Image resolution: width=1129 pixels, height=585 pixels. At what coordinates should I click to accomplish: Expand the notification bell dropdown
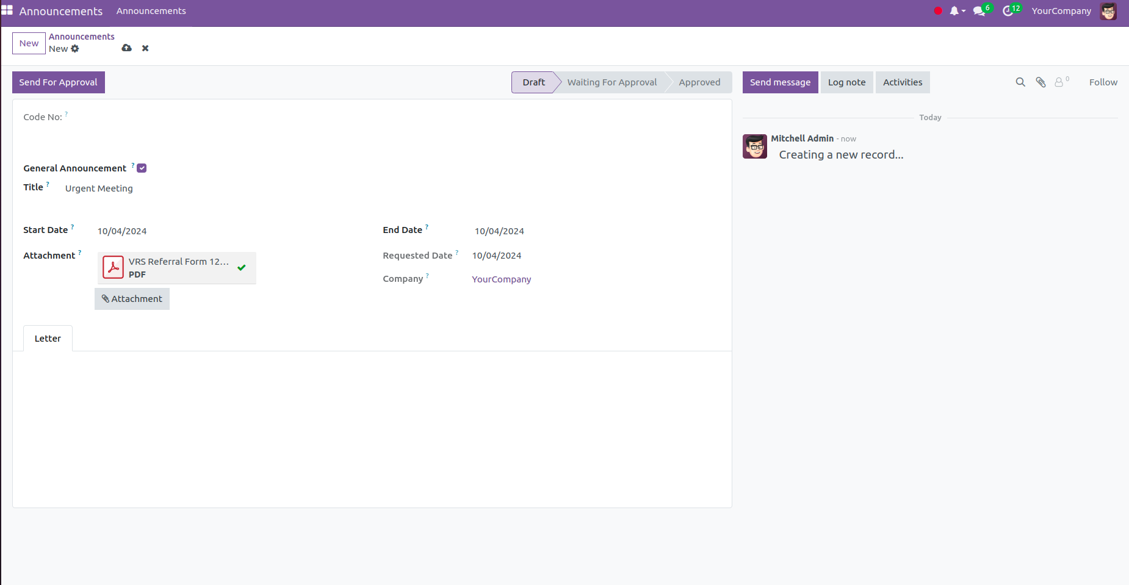point(956,11)
